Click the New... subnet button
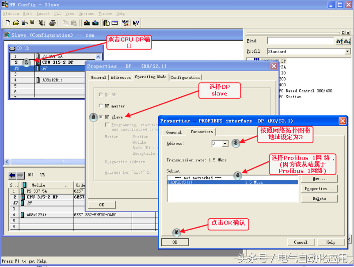Image resolution: width=354 pixels, height=267 pixels. coord(319,179)
